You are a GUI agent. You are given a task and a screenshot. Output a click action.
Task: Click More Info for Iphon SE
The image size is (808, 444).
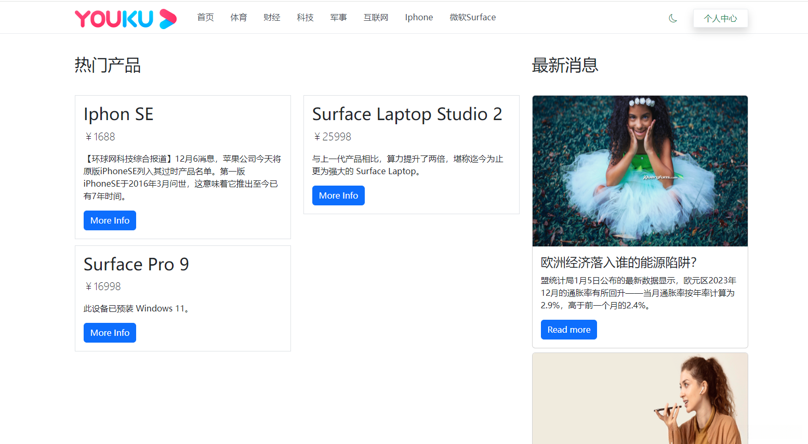(x=110, y=220)
